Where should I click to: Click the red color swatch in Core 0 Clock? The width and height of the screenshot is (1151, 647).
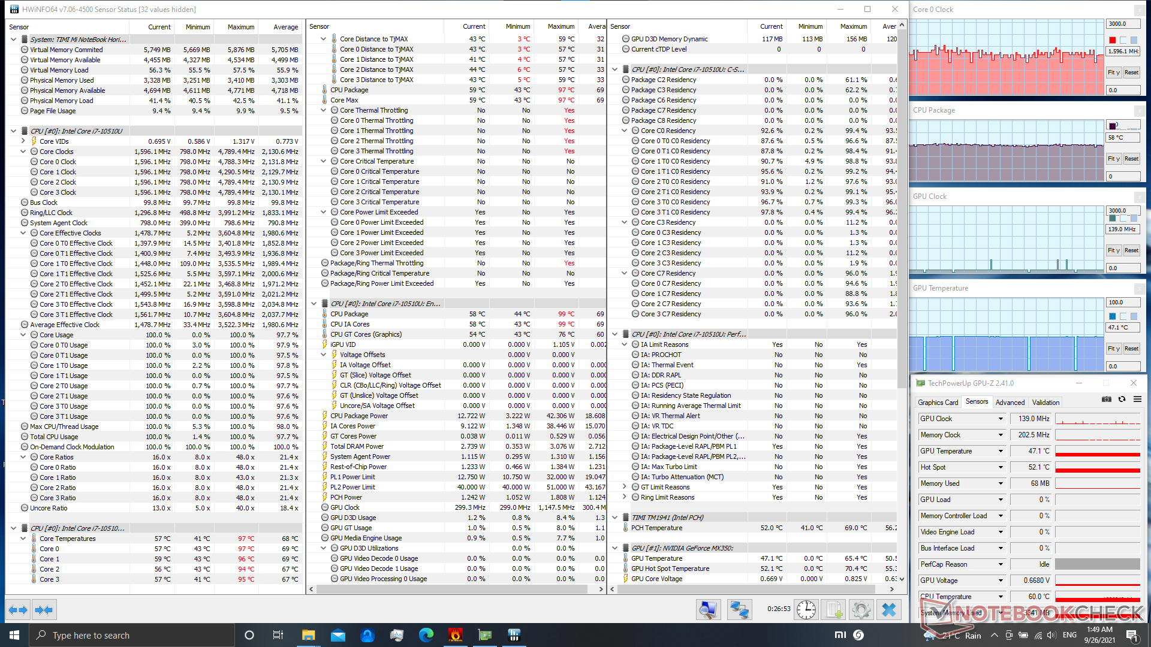[1113, 40]
